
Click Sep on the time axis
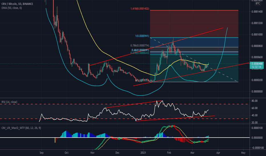[x=42, y=153]
